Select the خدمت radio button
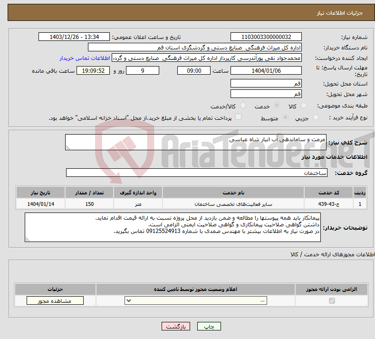This screenshot has height=339, width=375. [x=277, y=106]
